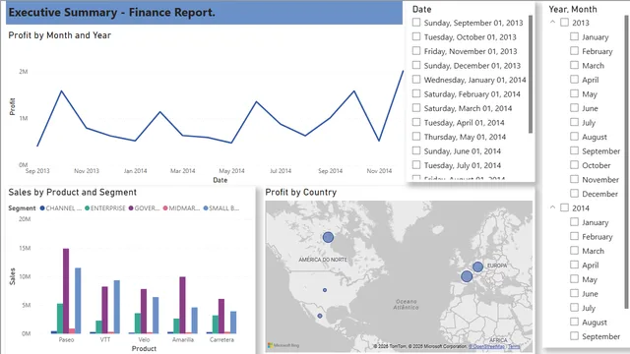Tick August under 2014
630x354 pixels.
pos(574,322)
